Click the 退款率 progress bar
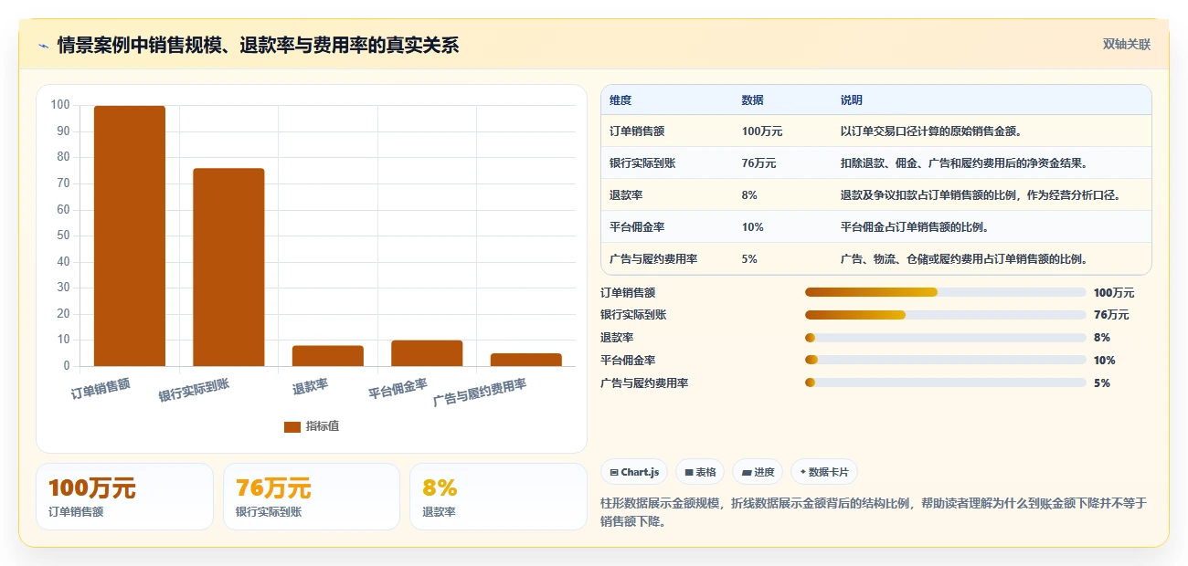The image size is (1188, 566). click(945, 338)
